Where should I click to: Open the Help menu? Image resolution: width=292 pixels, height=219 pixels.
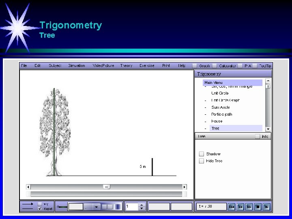click(x=182, y=66)
